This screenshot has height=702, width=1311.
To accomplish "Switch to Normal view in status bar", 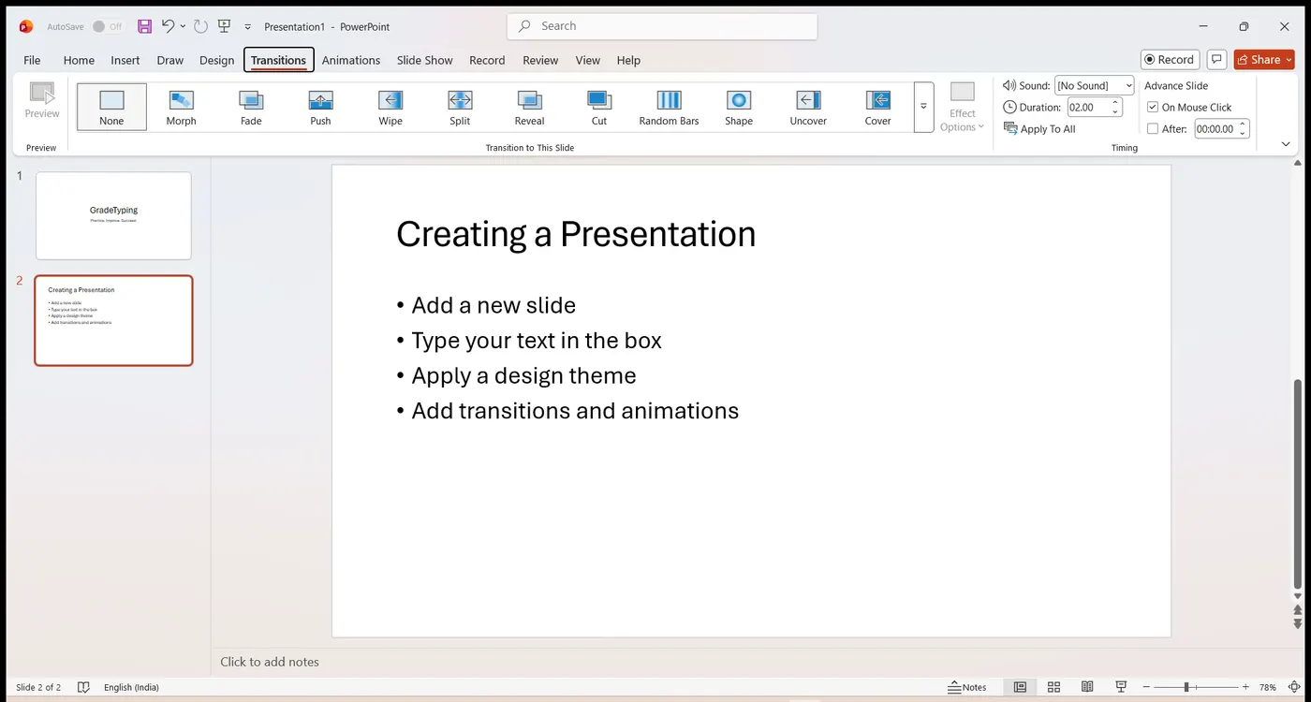I will [1020, 687].
